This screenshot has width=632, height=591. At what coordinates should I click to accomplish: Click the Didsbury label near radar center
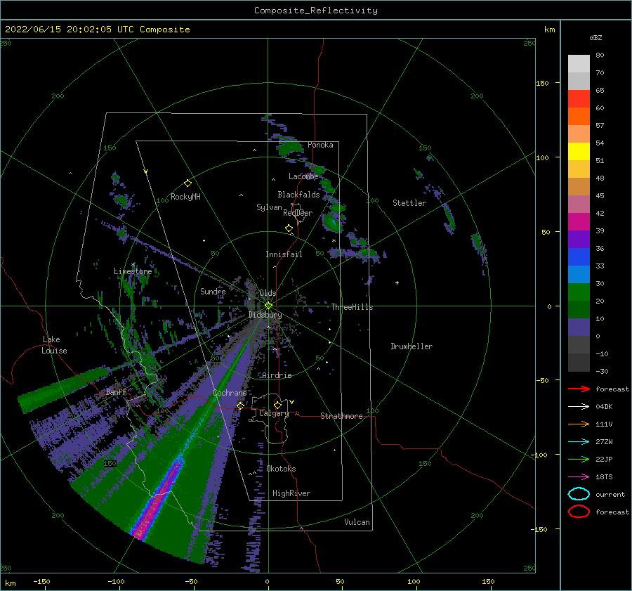click(x=265, y=315)
